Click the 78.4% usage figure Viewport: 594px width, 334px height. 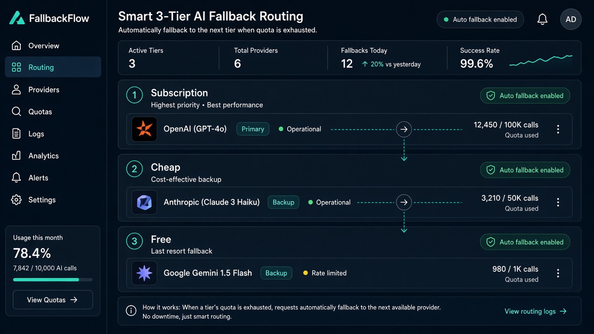[x=32, y=253]
